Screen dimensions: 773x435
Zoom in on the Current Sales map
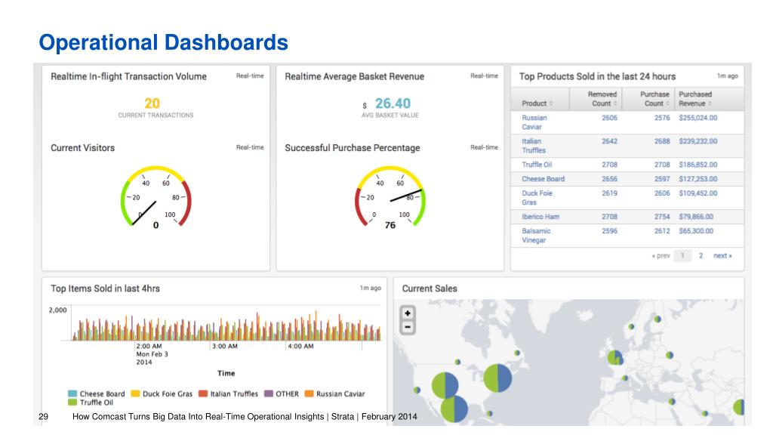tap(407, 313)
